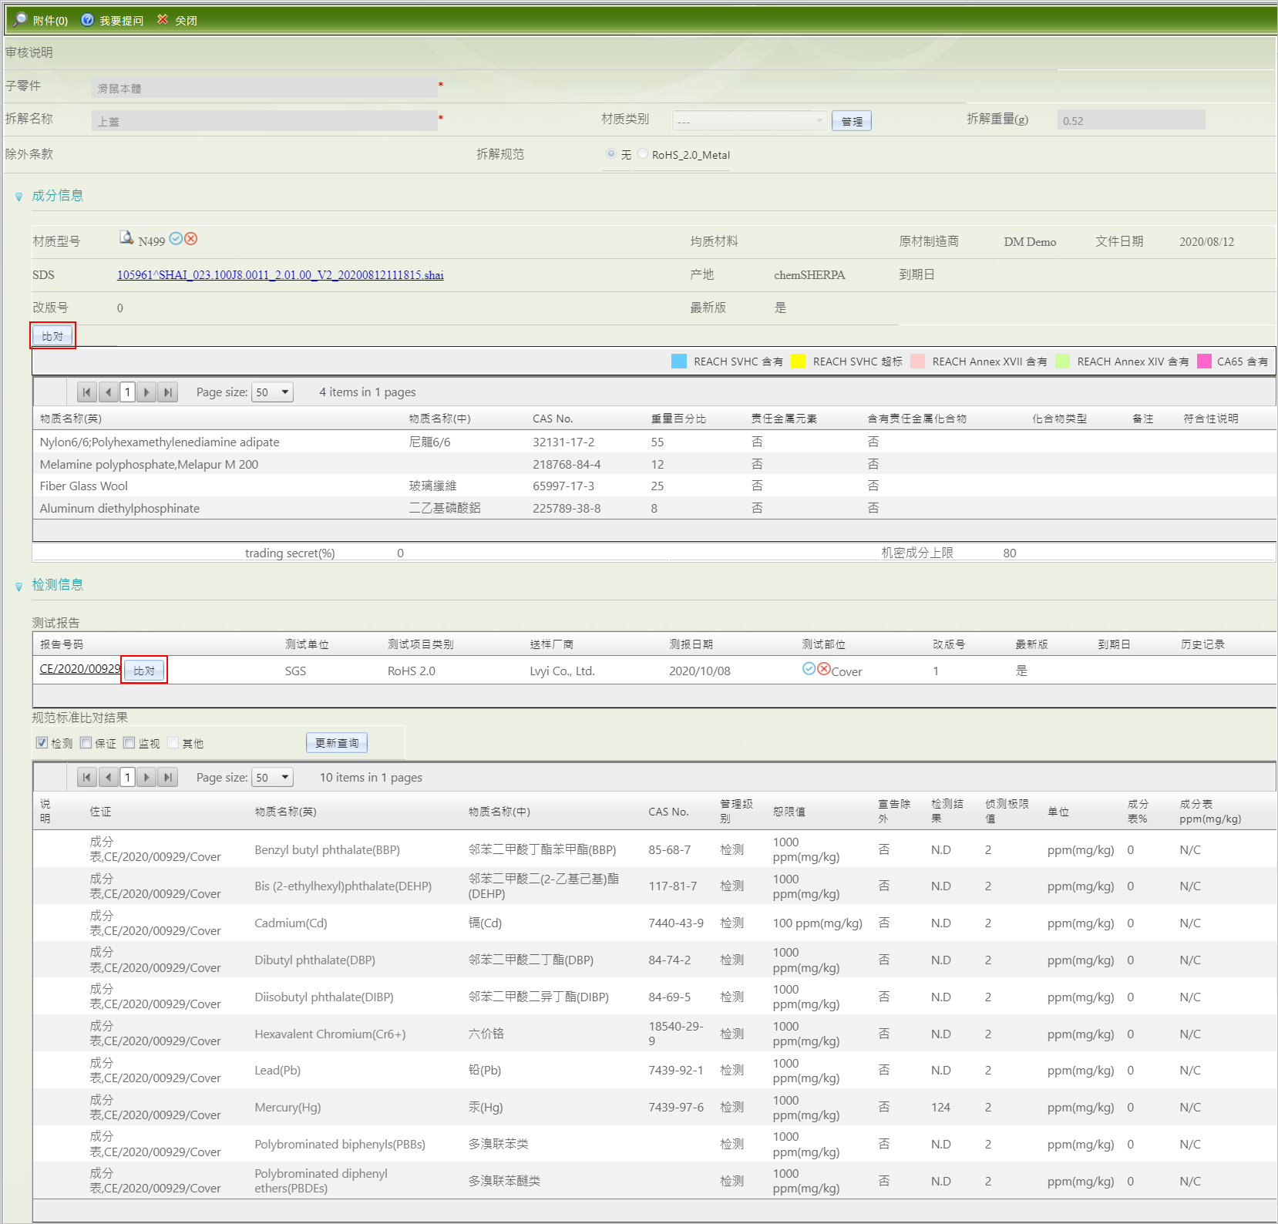The width and height of the screenshot is (1278, 1224).
Task: Click blue check icon beside N499
Action: click(x=176, y=239)
